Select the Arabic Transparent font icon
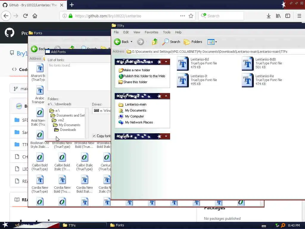Viewport: 305px width, 229px height. tap(40, 90)
